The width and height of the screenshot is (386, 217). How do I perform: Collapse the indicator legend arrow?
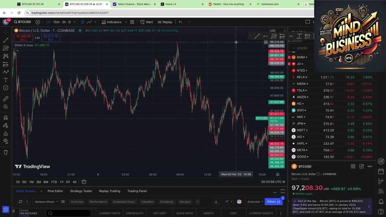(17, 51)
